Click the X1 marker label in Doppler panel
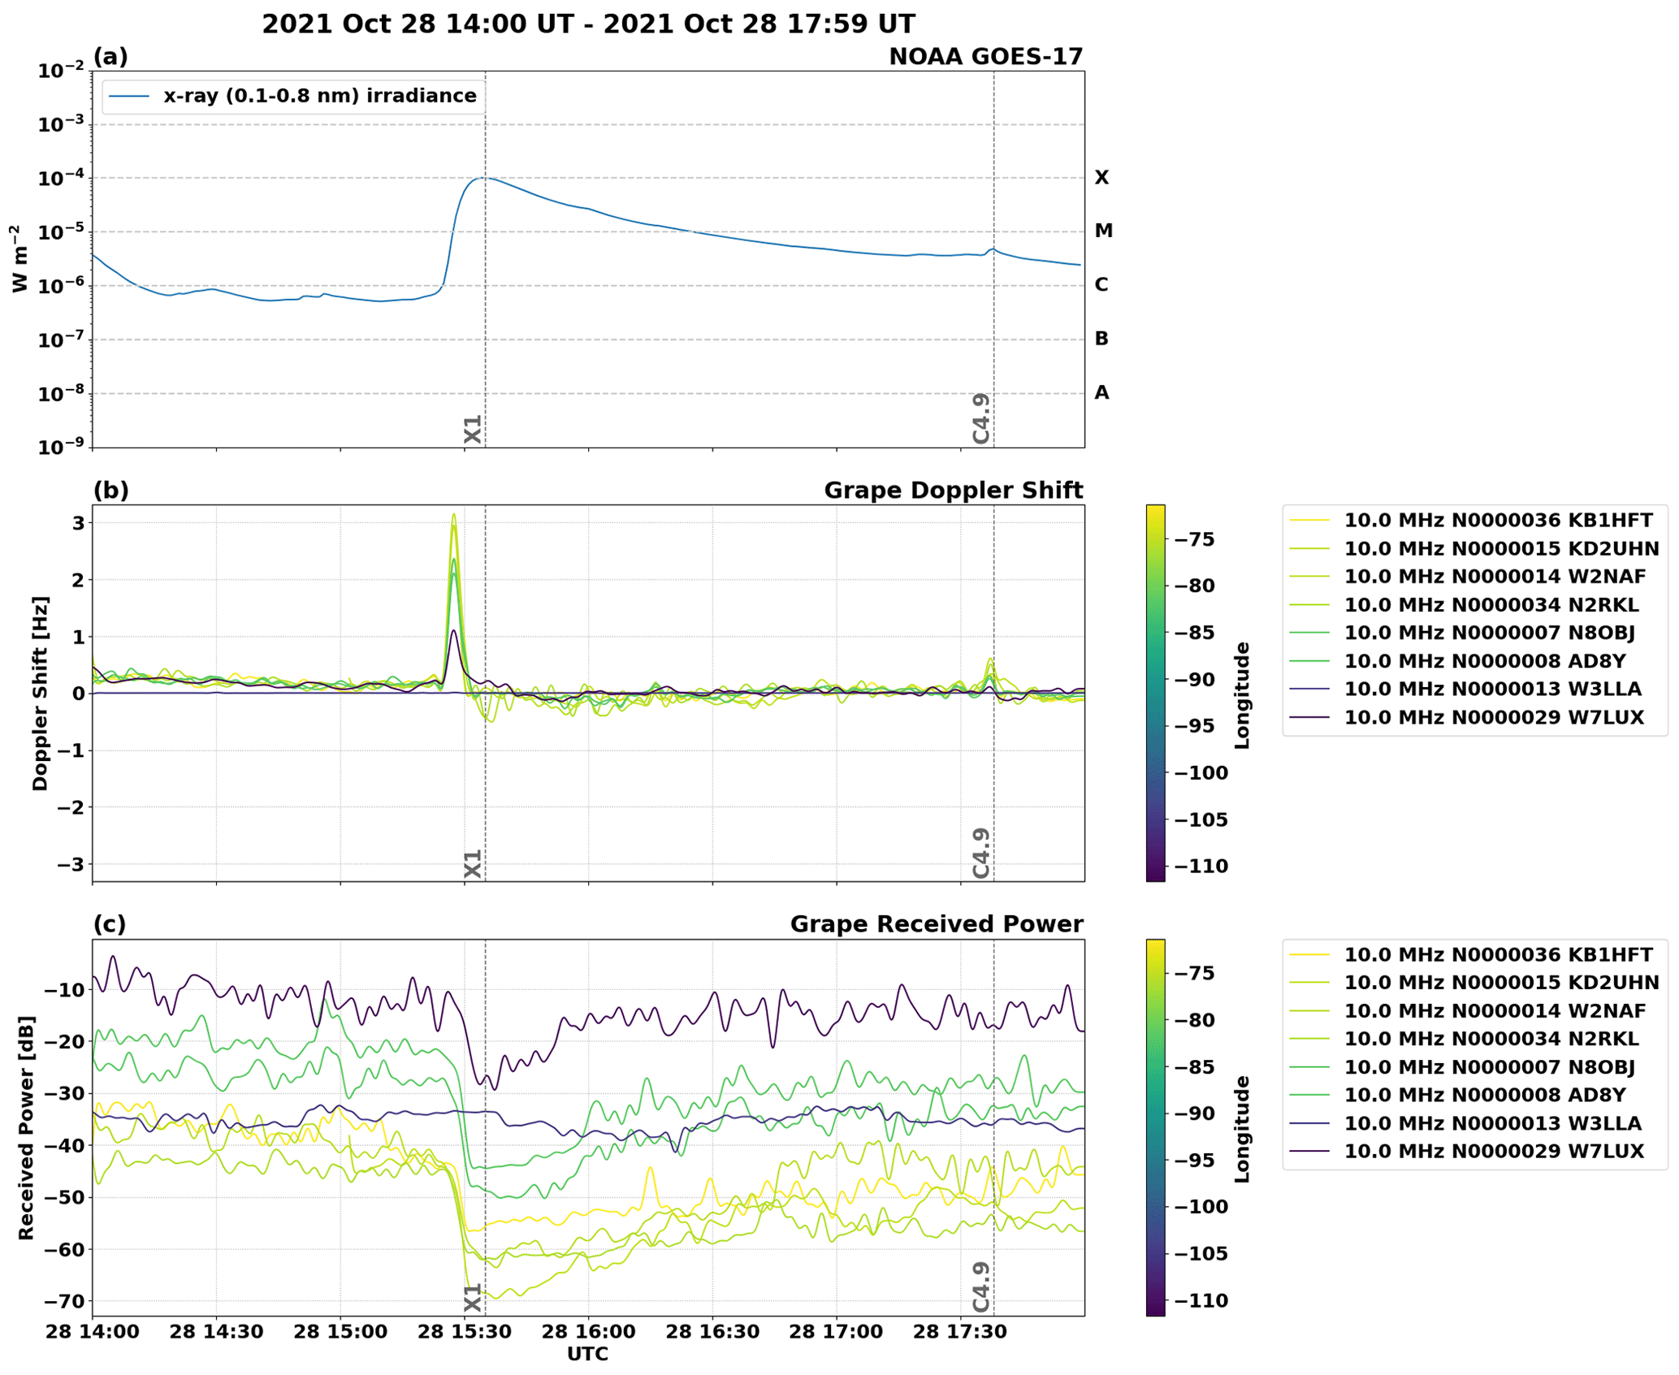This screenshot has height=1375, width=1679. click(473, 863)
